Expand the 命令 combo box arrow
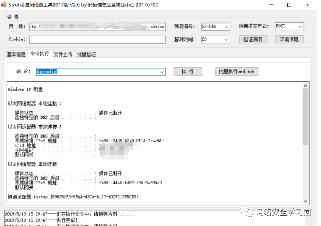Screen dimensions: 321x226 point(162,72)
